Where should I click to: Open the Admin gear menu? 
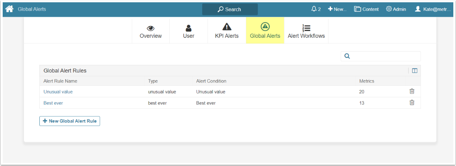(396, 9)
